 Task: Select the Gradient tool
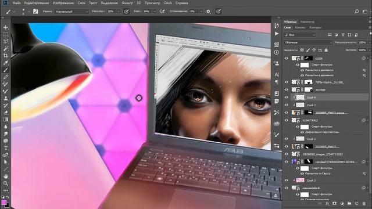5,120
